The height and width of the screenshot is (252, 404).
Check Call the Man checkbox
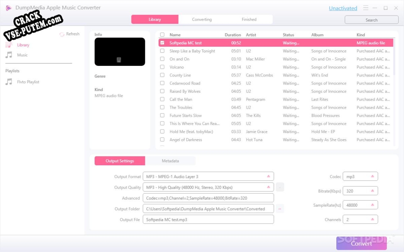point(162,99)
